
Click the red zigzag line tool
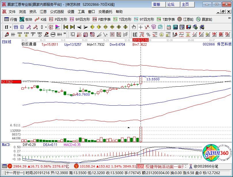click(147, 27)
